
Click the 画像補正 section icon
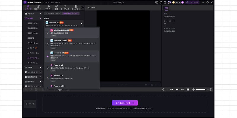pos(26,82)
